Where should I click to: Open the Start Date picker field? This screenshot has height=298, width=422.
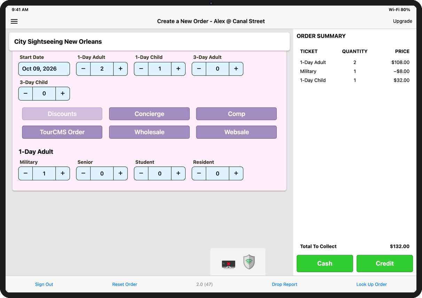[44, 69]
